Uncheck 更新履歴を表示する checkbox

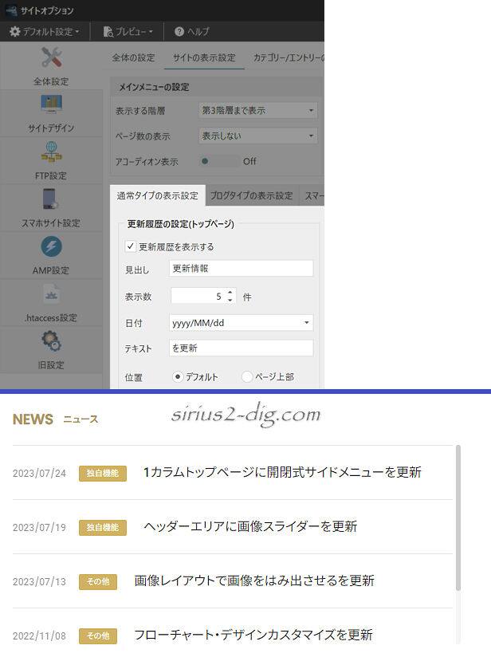point(131,246)
